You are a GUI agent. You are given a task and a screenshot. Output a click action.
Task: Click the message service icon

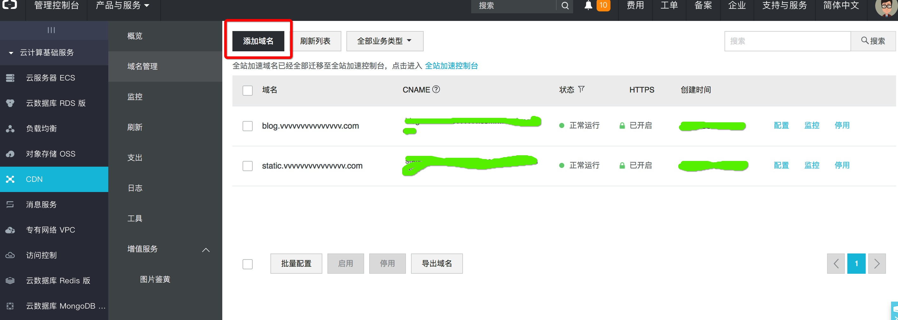point(10,204)
